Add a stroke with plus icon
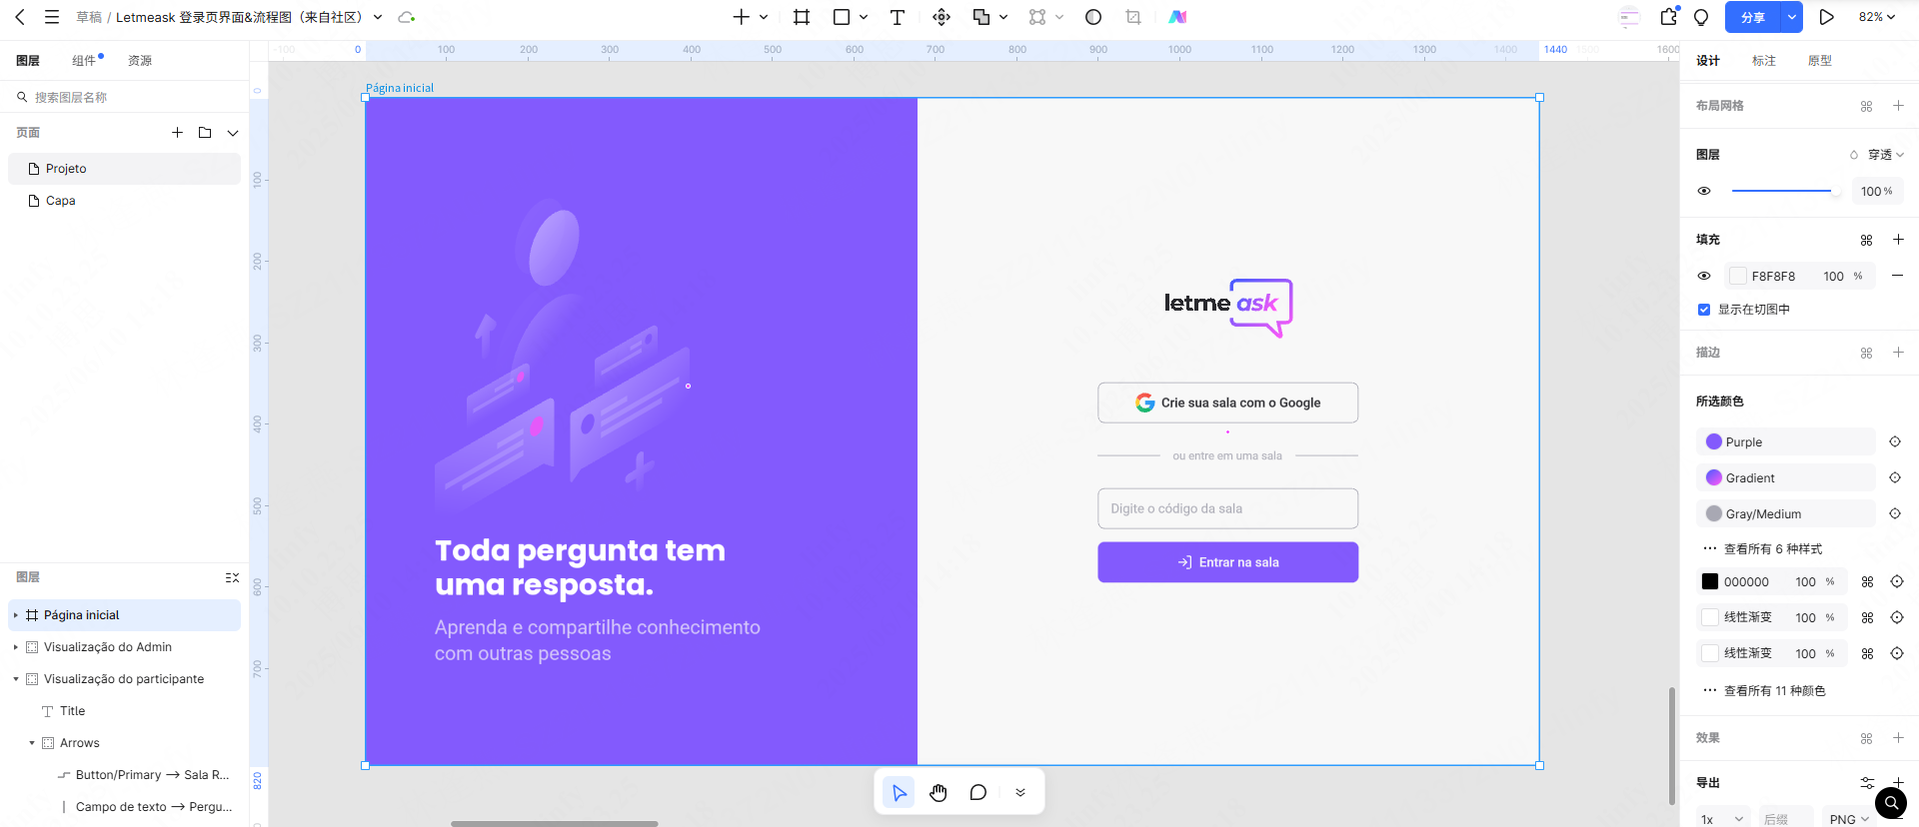This screenshot has width=1919, height=827. [1898, 352]
